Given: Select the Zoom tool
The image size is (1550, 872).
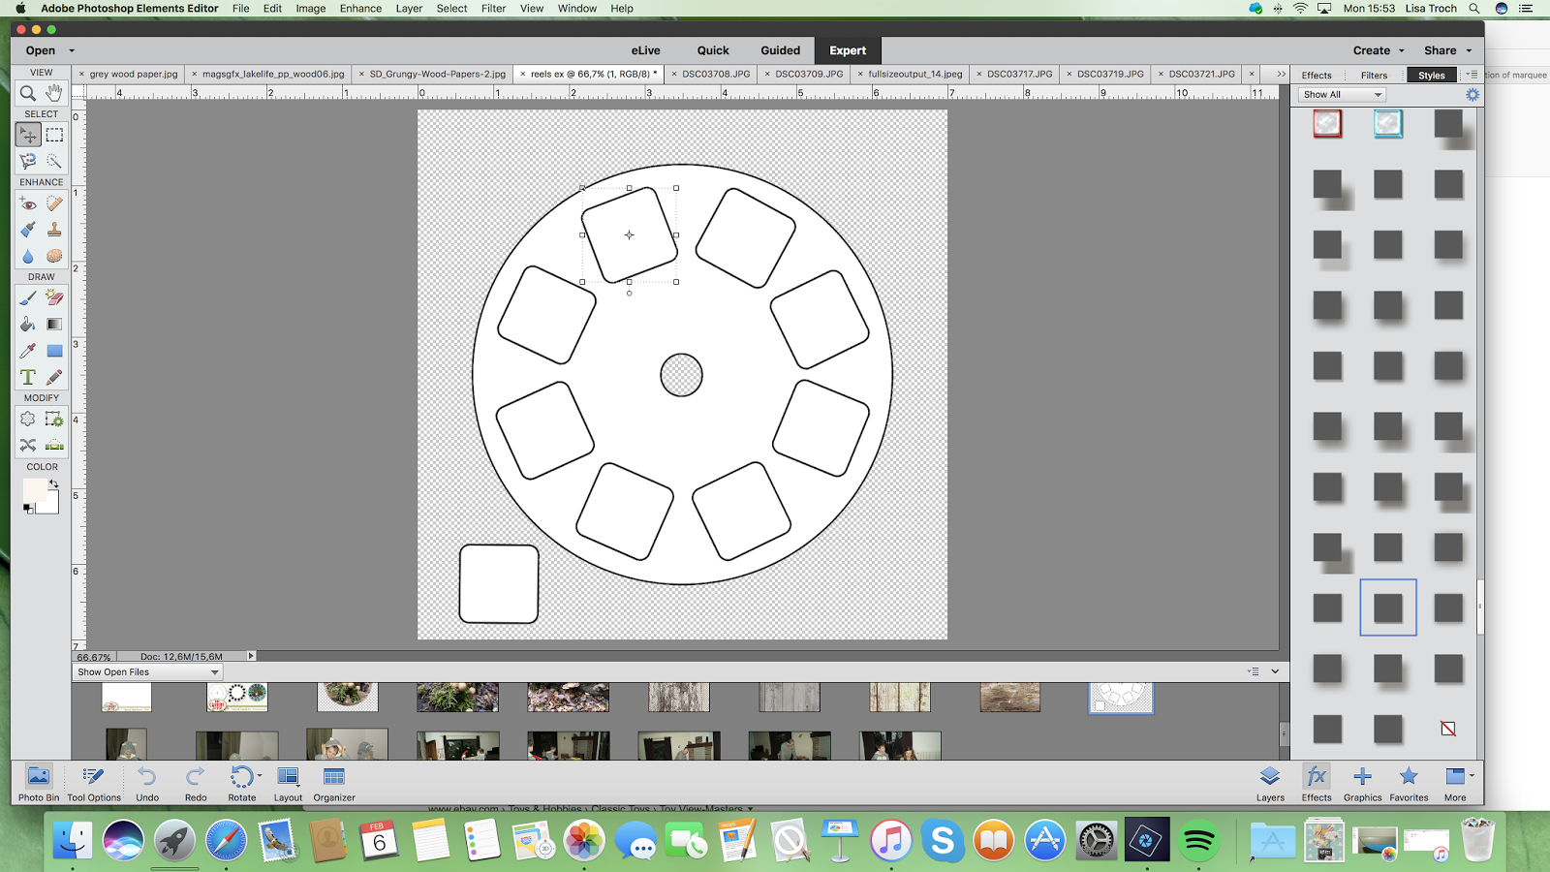Looking at the screenshot, I should [28, 93].
